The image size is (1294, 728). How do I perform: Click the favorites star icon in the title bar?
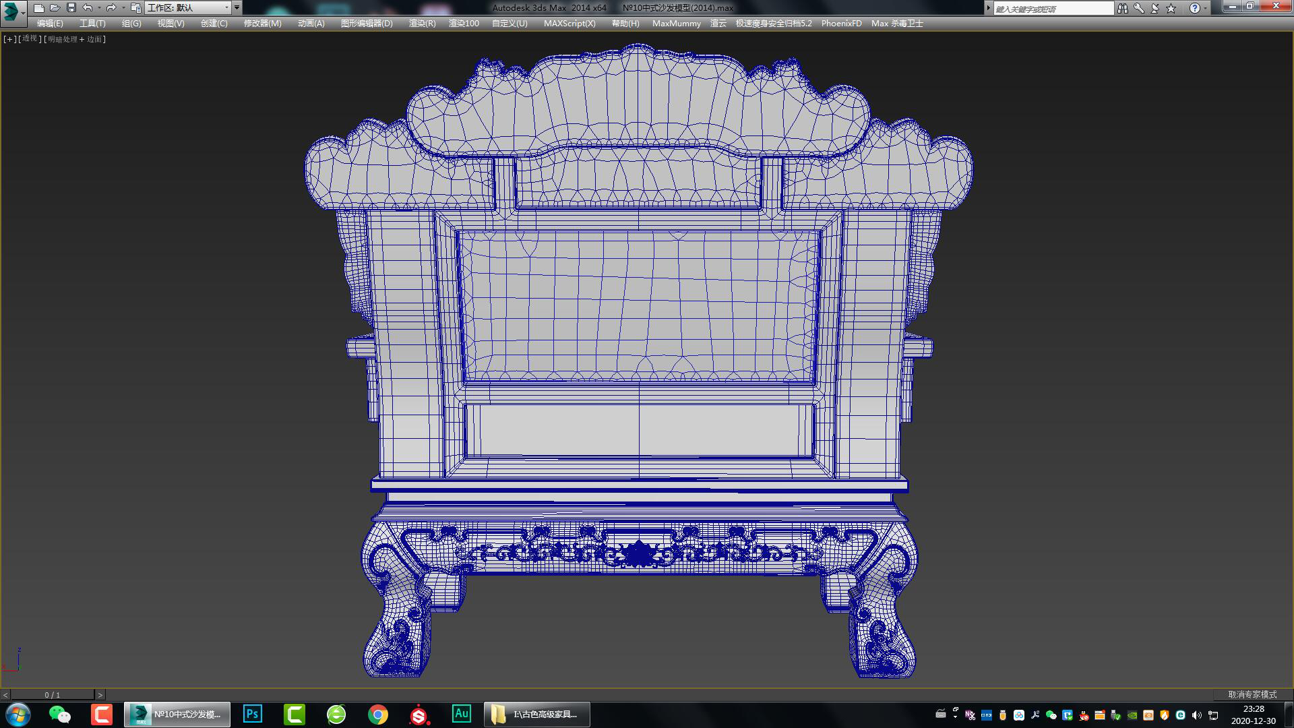(1171, 9)
